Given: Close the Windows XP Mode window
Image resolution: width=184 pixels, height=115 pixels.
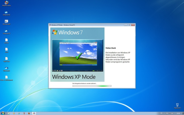Looking at the screenshot, I should (x=133, y=25).
